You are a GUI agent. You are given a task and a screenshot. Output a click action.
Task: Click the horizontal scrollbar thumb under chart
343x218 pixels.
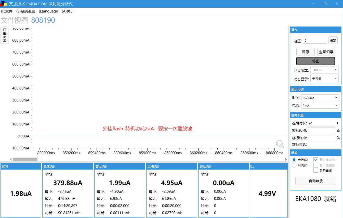pyautogui.click(x=25, y=159)
